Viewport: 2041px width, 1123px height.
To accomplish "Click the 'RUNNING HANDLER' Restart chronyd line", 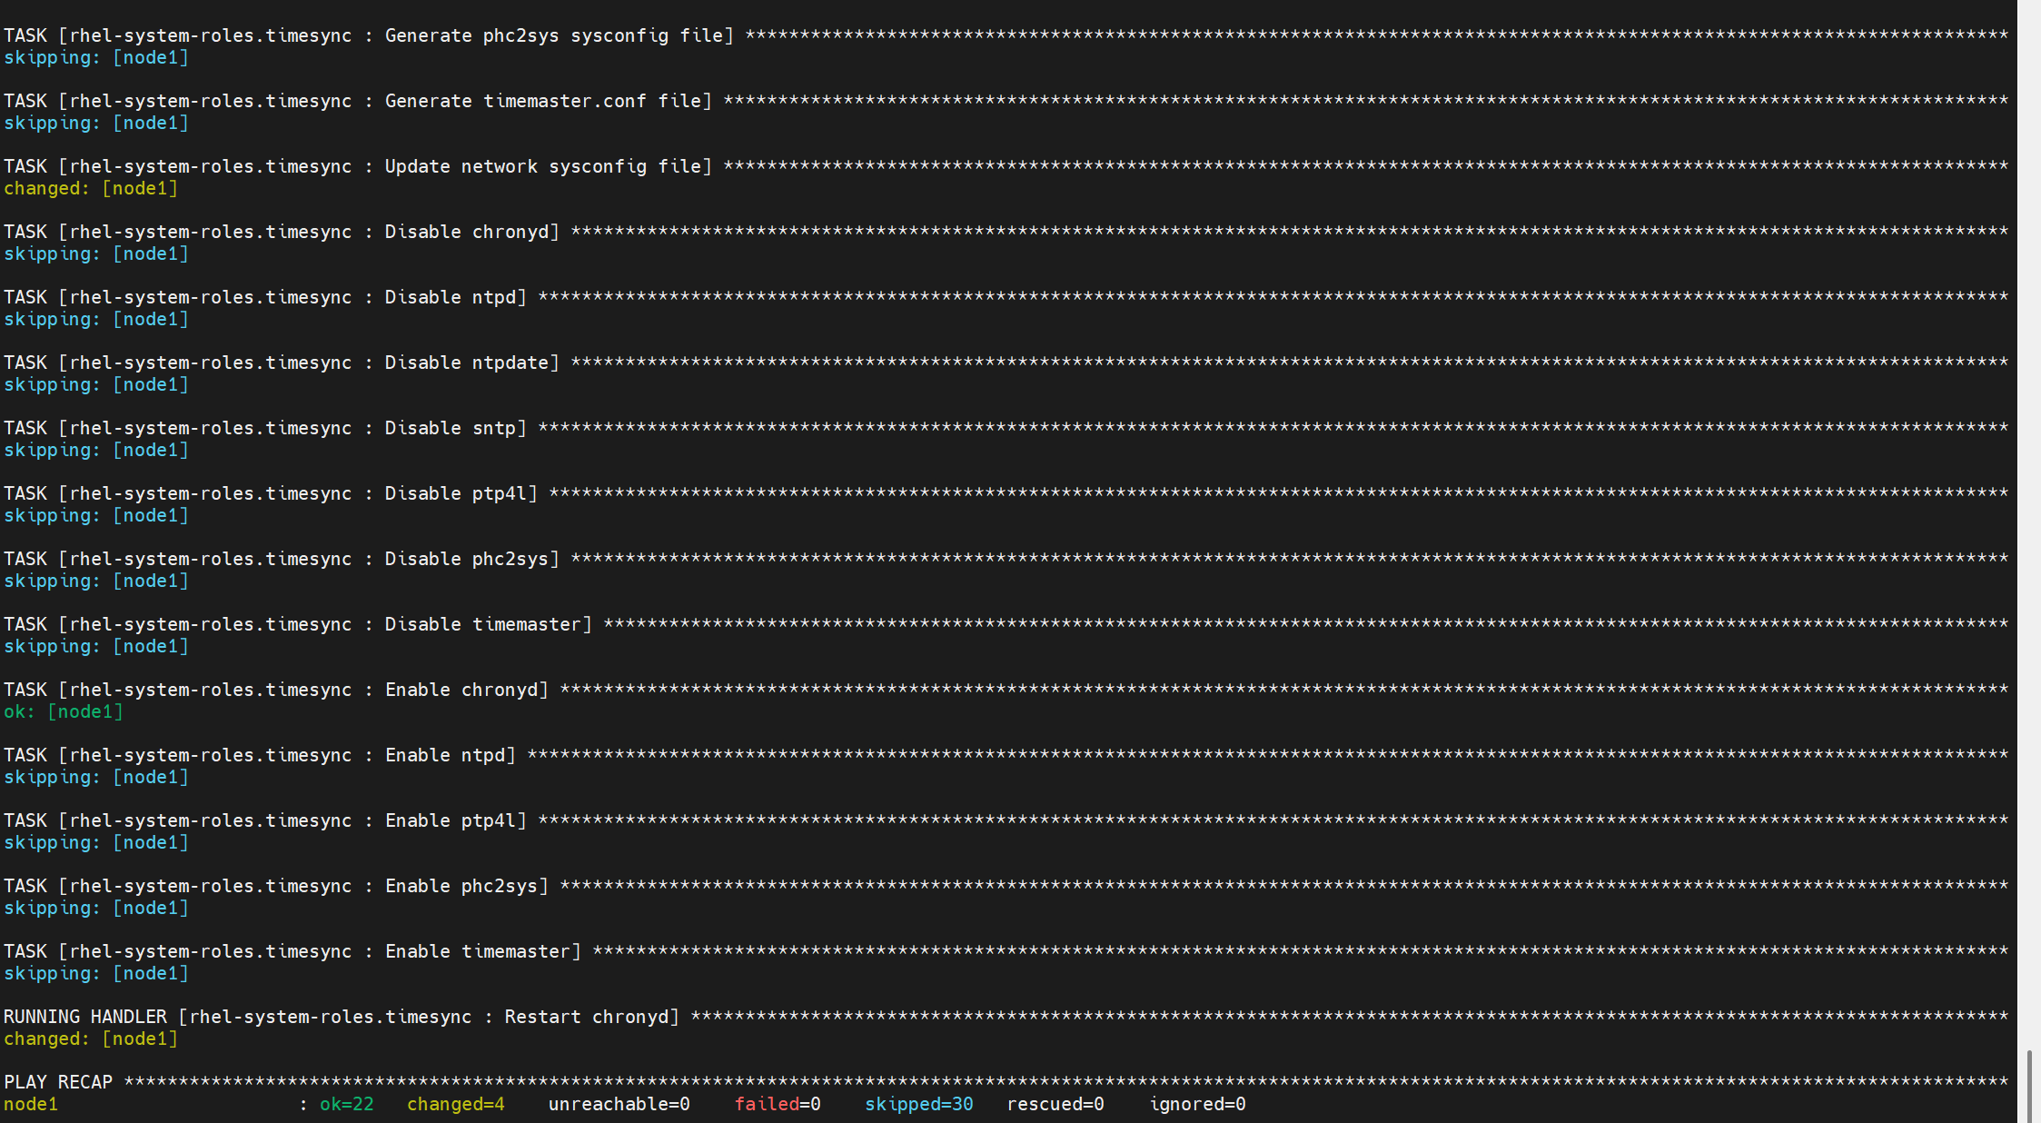I will (x=1006, y=1017).
